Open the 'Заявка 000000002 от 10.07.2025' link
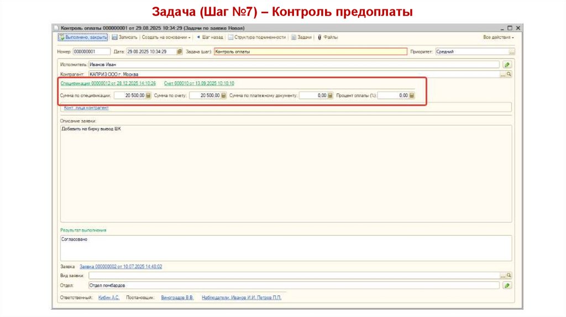 [120, 267]
